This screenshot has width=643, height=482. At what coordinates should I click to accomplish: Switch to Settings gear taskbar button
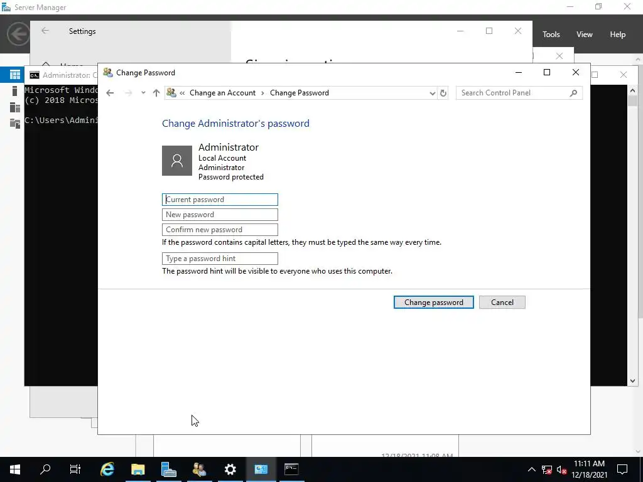click(x=230, y=469)
